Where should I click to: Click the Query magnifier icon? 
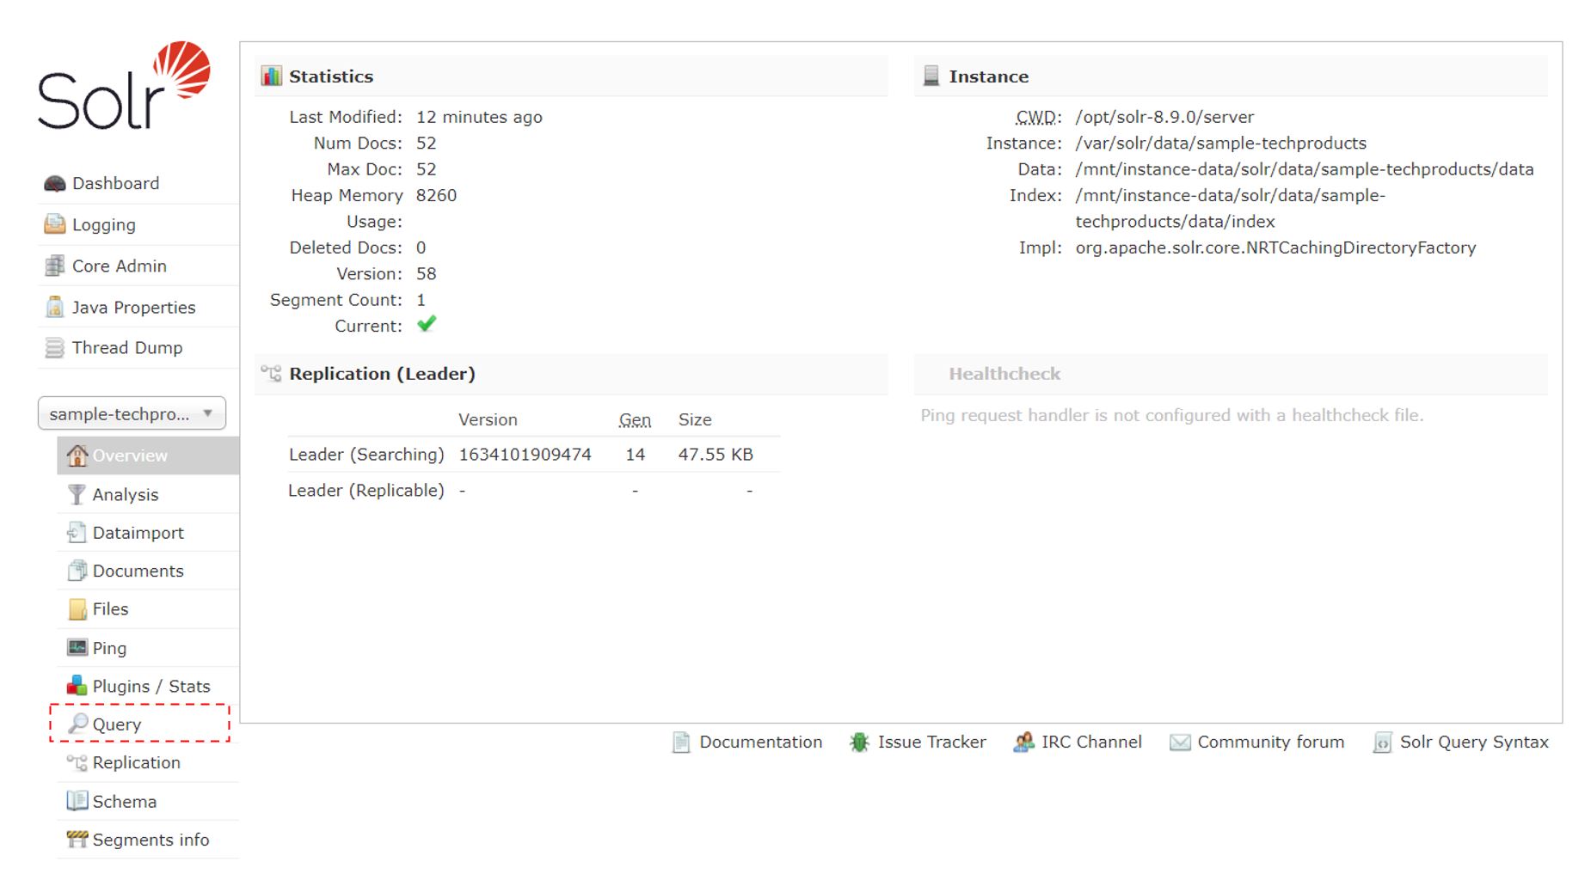tap(77, 724)
